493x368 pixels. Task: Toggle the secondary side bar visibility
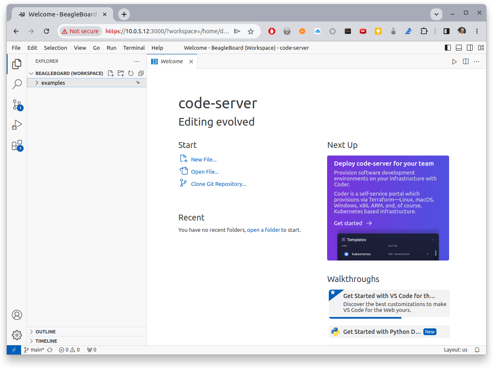pos(469,48)
